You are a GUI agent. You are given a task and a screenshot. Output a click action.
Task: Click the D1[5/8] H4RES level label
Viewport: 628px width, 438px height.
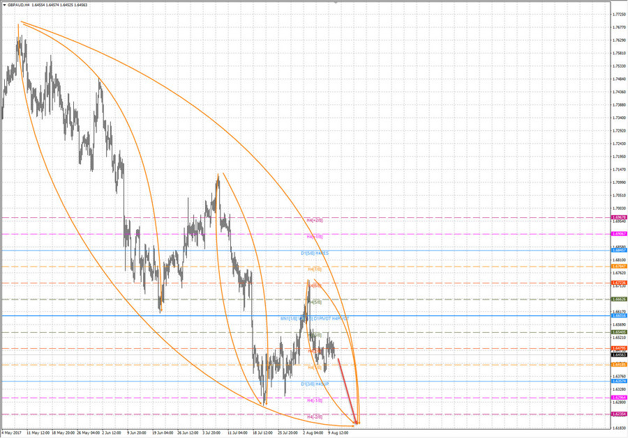coord(315,253)
